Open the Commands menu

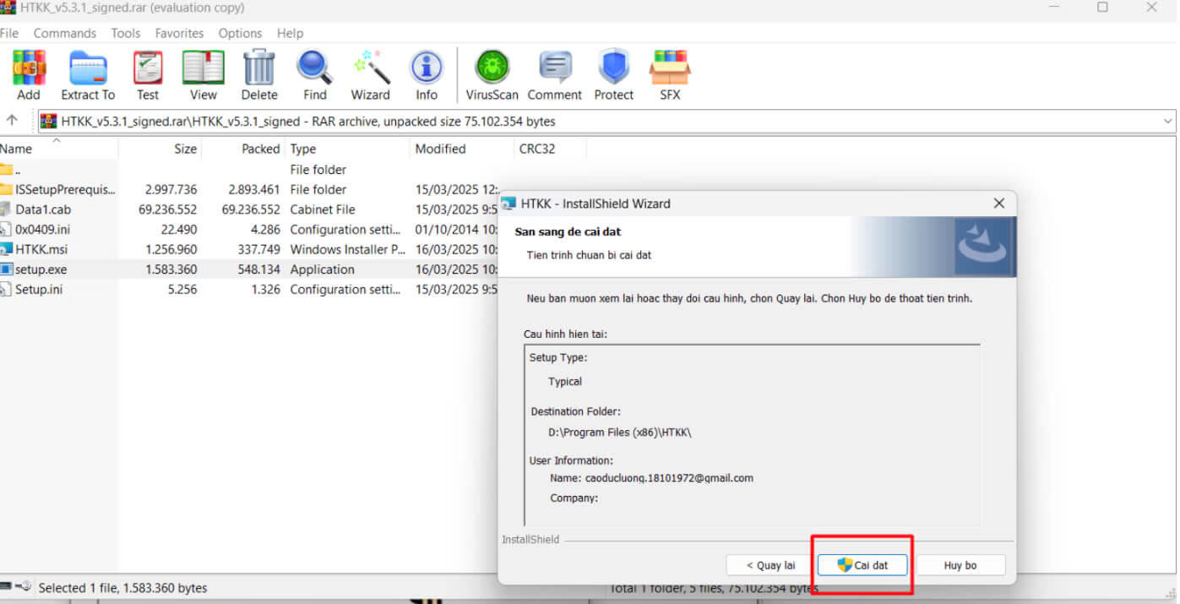tap(65, 33)
